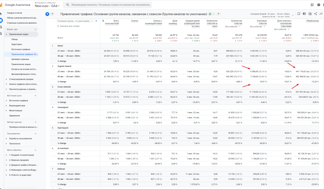Collapse the Work collection sidebar section
This screenshot has height=189, width=324.
(x=35, y=150)
